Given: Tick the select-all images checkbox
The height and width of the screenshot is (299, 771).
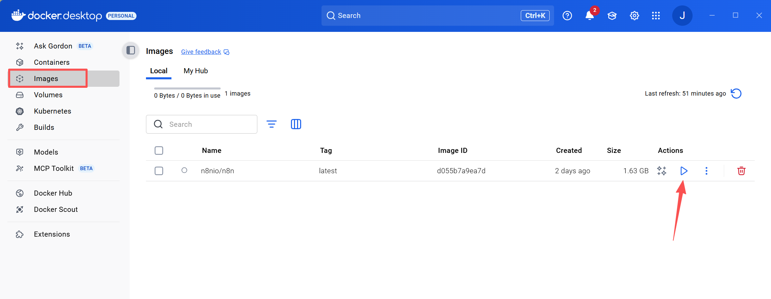Looking at the screenshot, I should (159, 151).
